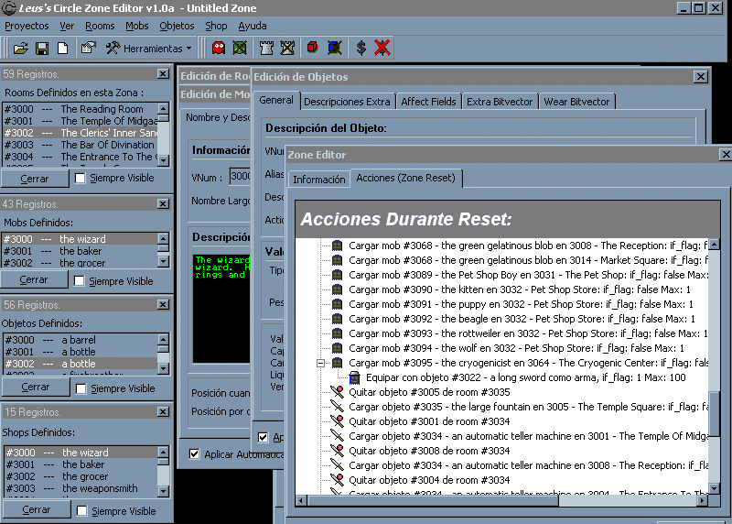Viewport: 732px width, 524px height.
Task: Enable Siempre Visible under Mobs Definidos
Action: (81, 281)
